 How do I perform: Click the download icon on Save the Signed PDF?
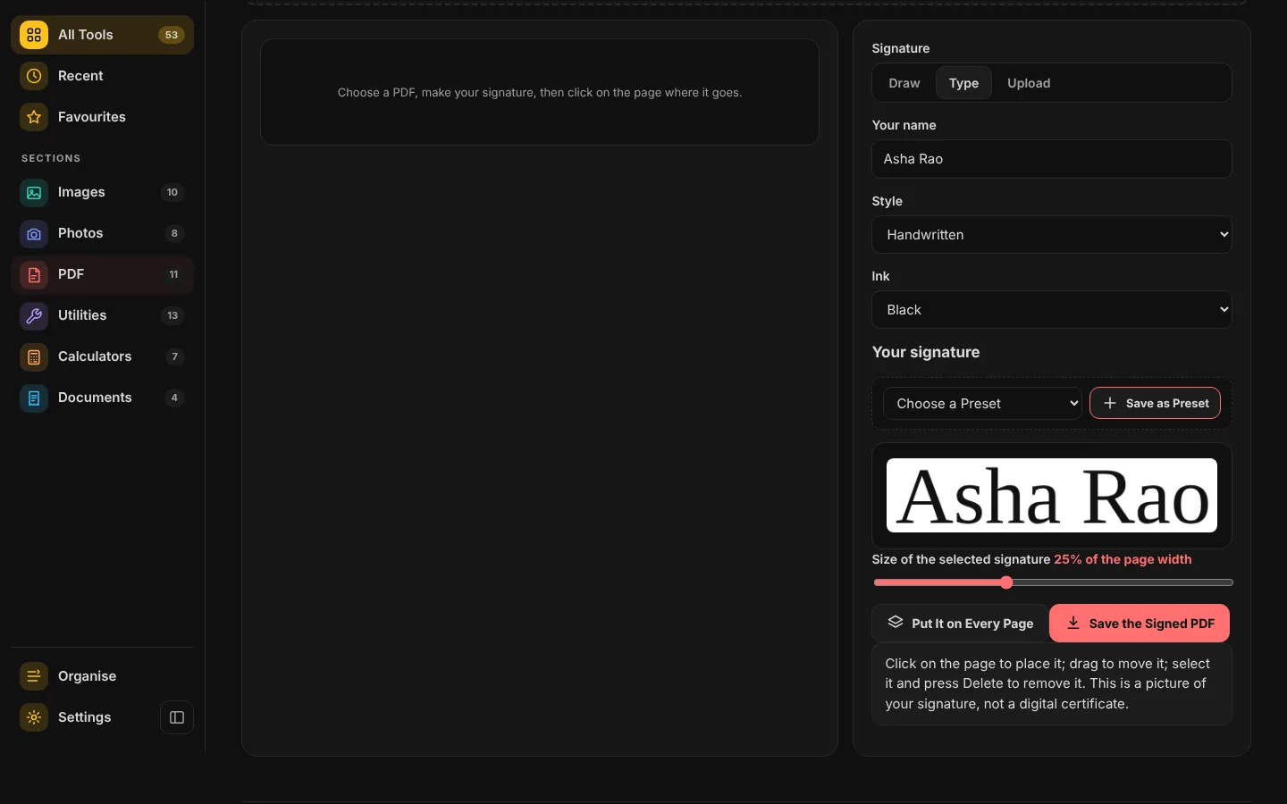[x=1073, y=623]
